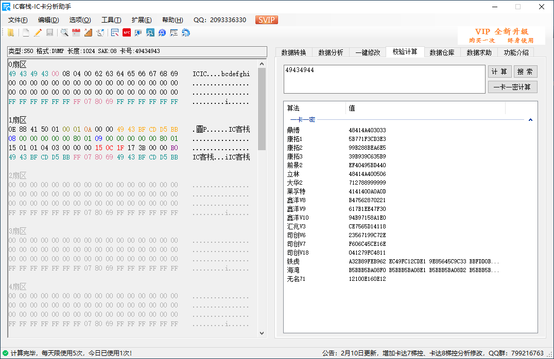Click the card number input field containing 49434944
The width and height of the screenshot is (554, 359).
[x=385, y=79]
